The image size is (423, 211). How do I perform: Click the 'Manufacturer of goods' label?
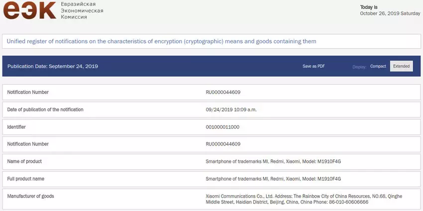pyautogui.click(x=30, y=196)
